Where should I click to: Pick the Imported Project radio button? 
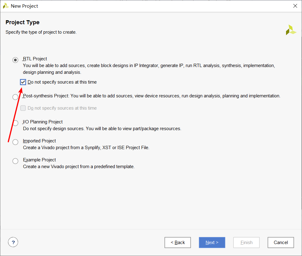[x=15, y=142]
